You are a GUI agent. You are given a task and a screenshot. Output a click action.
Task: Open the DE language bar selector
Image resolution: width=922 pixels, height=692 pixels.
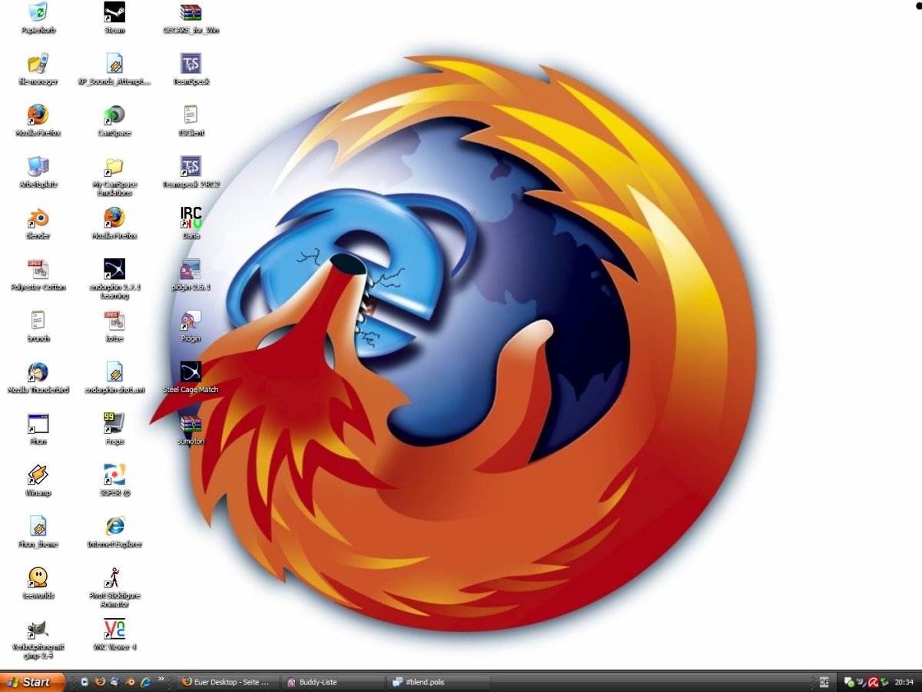(x=824, y=682)
